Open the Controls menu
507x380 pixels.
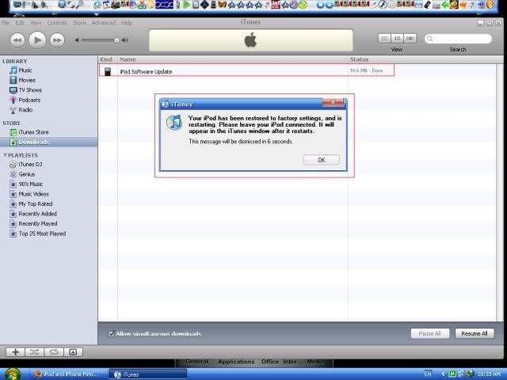pos(57,23)
